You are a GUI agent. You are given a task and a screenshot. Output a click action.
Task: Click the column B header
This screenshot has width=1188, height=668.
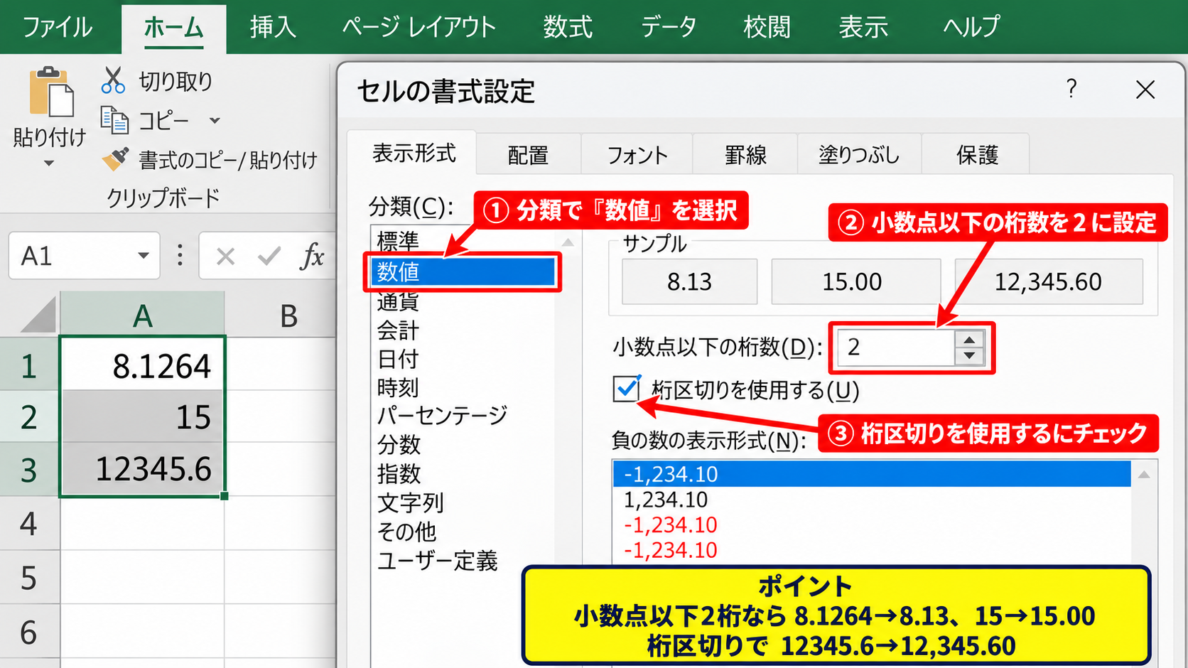pos(288,315)
